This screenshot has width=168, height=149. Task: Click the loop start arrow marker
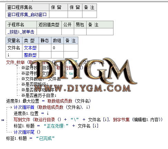11,107
